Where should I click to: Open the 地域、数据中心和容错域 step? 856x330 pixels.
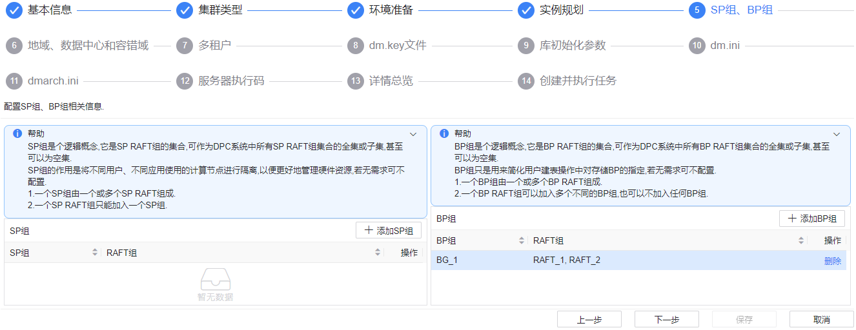tap(88, 46)
